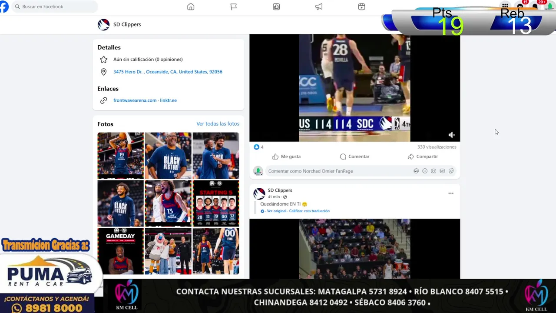Image resolution: width=556 pixels, height=313 pixels.
Task: Click the star rating icon in Detalles
Action: (x=103, y=59)
